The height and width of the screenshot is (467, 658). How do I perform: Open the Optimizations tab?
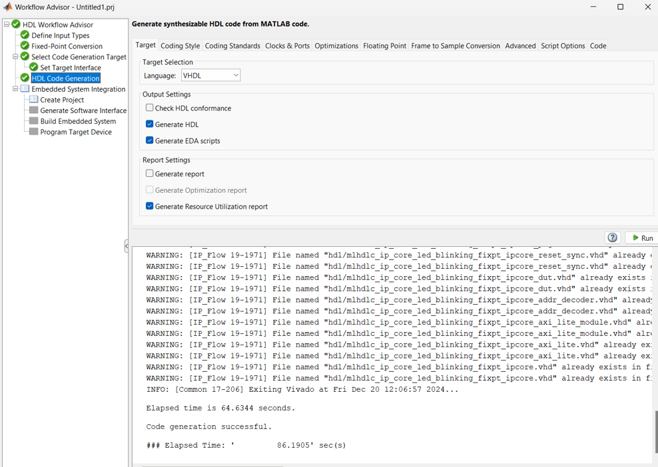336,45
